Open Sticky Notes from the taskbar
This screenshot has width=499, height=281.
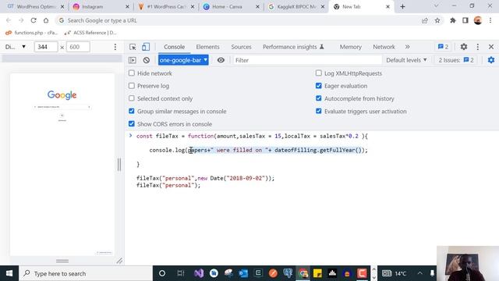coord(317,273)
